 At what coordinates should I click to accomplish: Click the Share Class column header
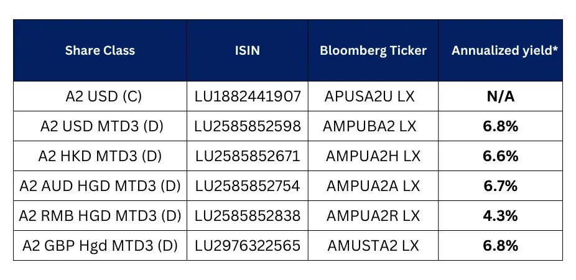pos(100,50)
